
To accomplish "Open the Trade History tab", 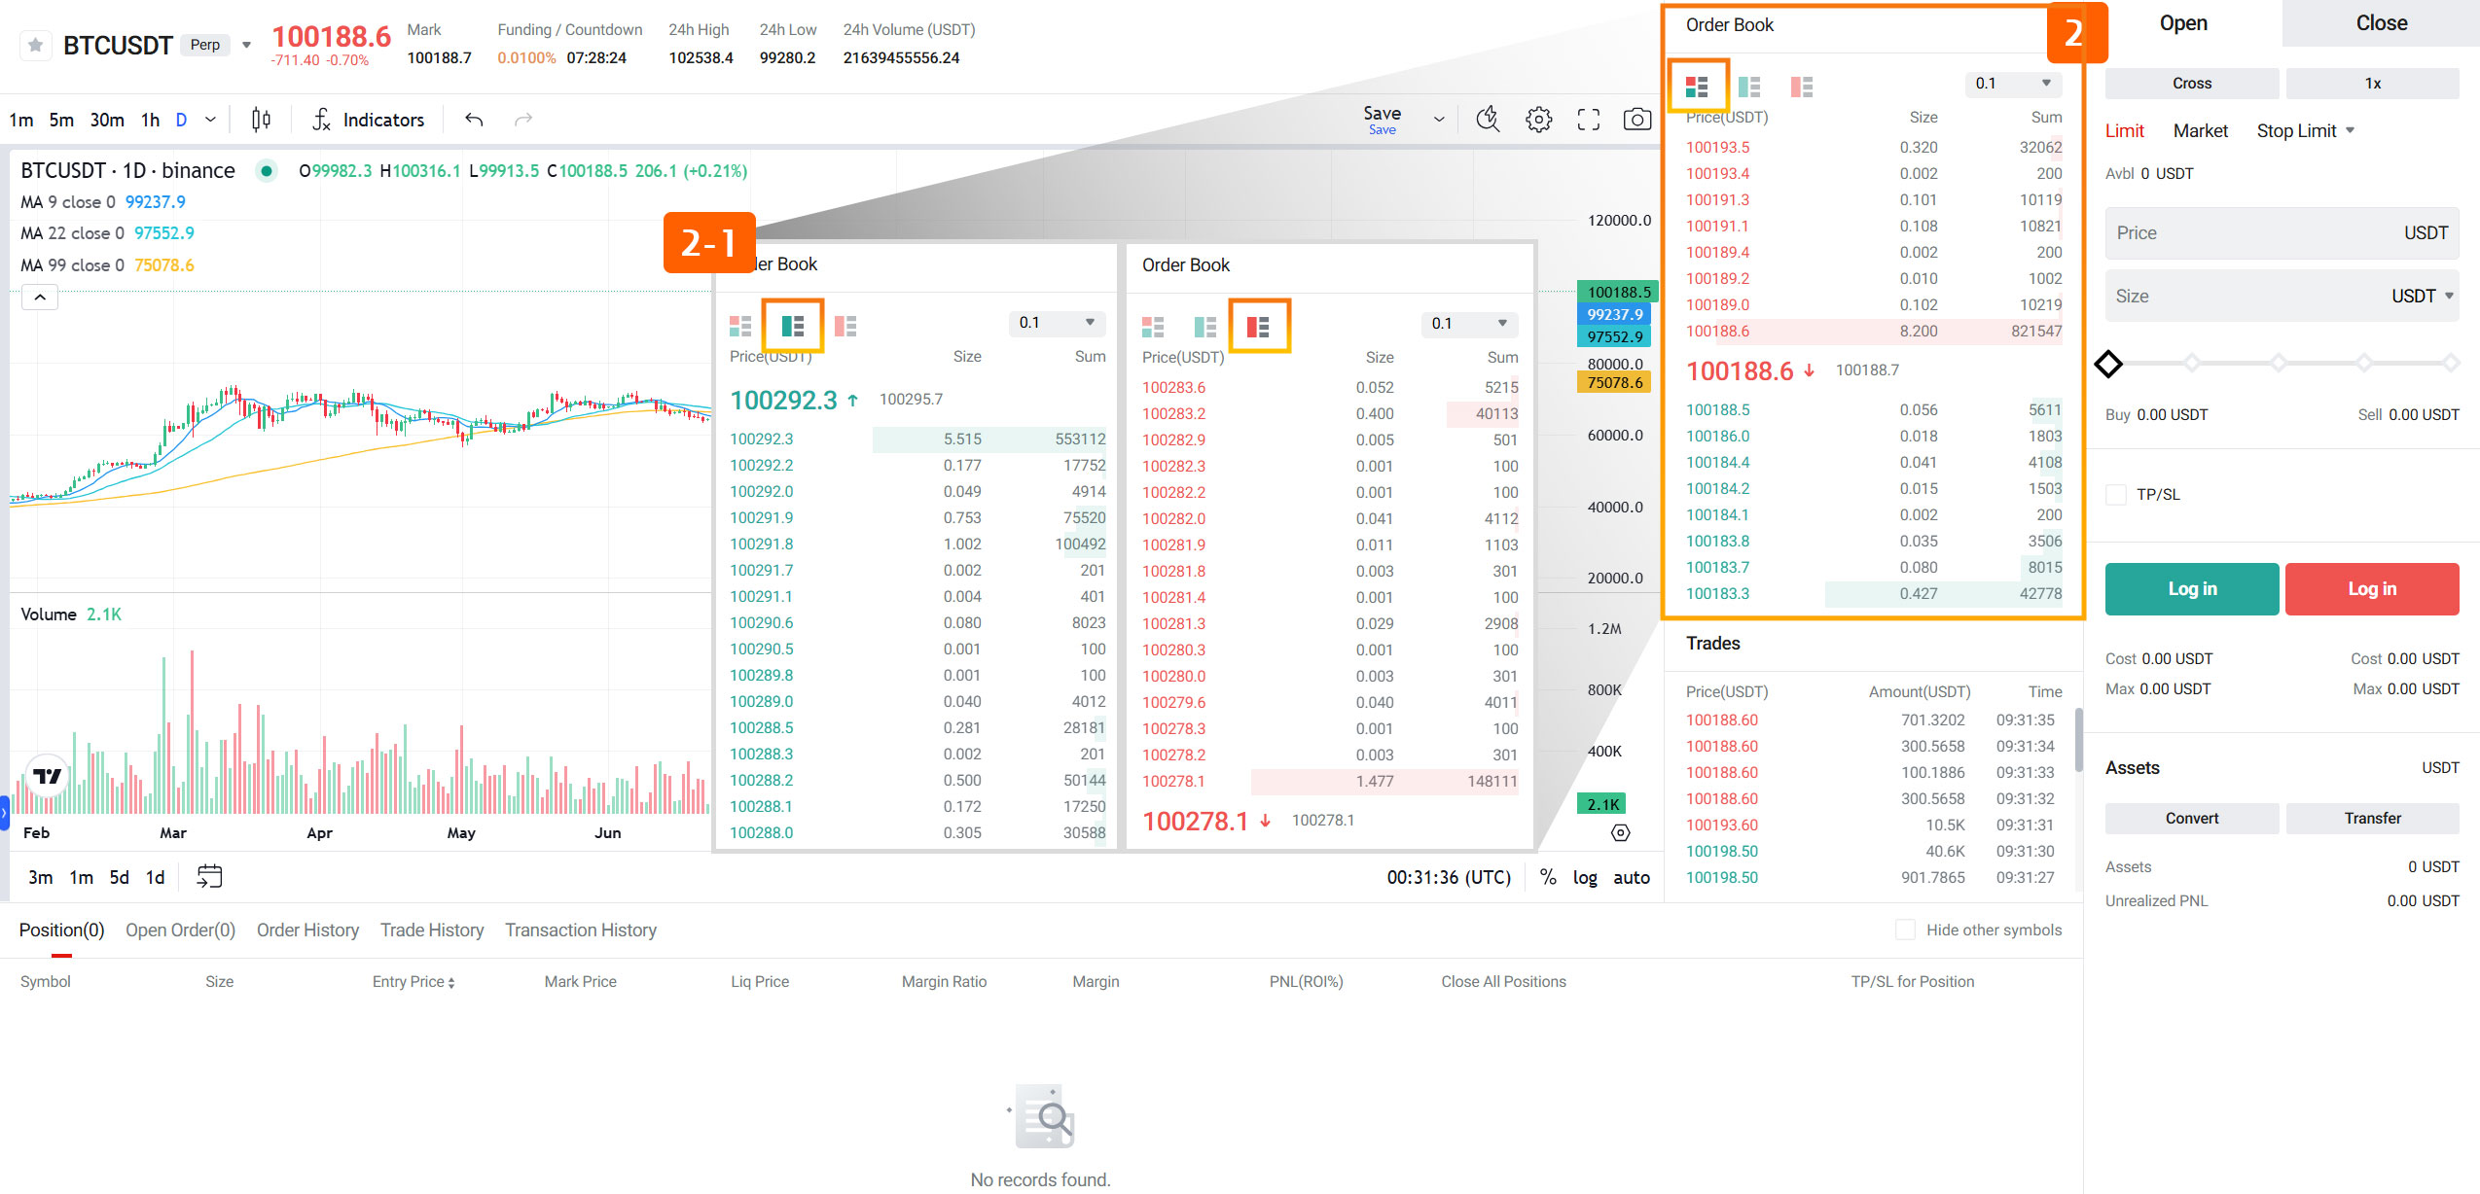I will pos(432,930).
